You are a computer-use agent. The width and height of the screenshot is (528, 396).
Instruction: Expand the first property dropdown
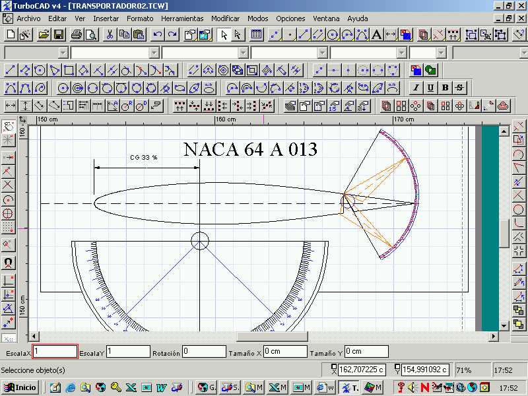63,53
